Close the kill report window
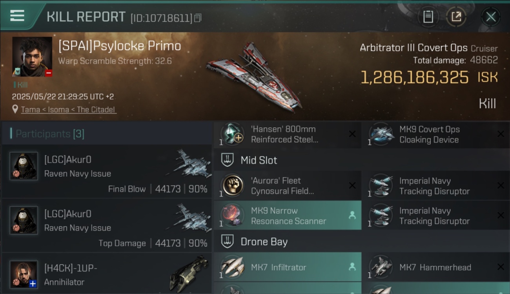The height and width of the screenshot is (294, 510). tap(491, 17)
